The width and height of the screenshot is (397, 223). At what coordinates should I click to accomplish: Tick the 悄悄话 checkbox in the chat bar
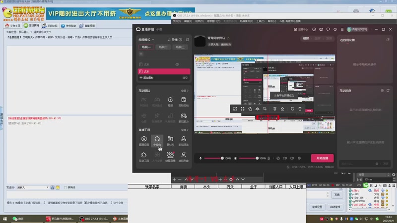(x=66, y=187)
